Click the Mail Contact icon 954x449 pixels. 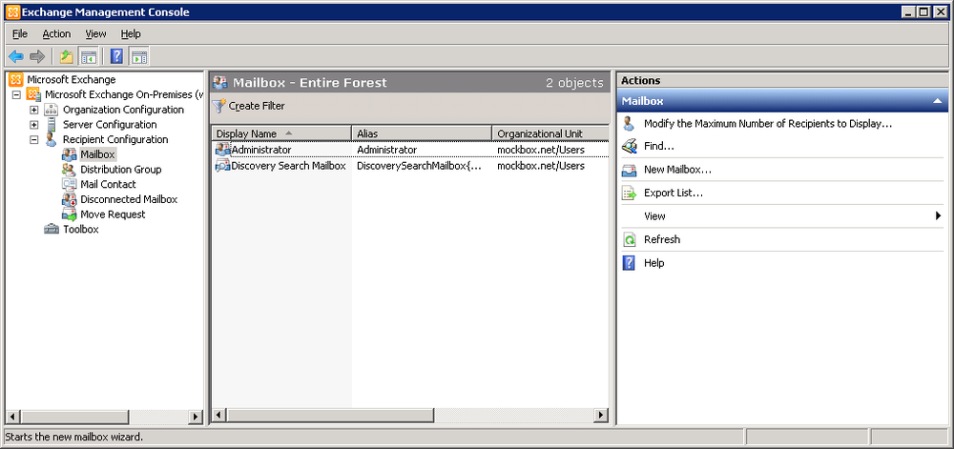tap(70, 184)
